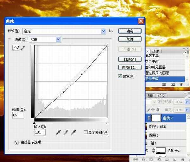Expand the 曲线显示选项 section
This screenshot has height=162, width=190.
16,142
